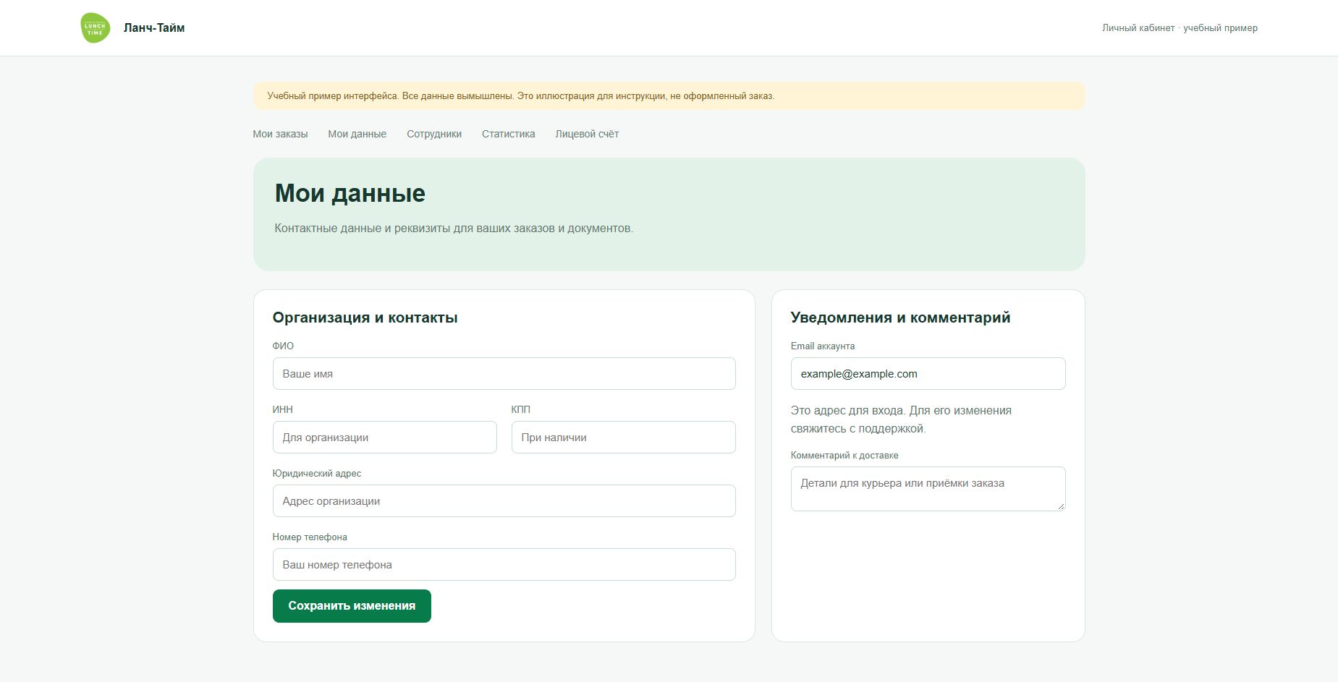Click the 'Контактные данные и реквизиты' subtitle
The width and height of the screenshot is (1338, 682).
[x=454, y=229]
